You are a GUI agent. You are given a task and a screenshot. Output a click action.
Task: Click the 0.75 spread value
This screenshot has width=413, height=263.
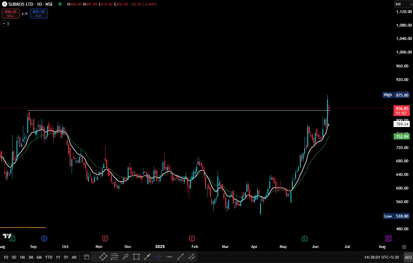(25, 14)
